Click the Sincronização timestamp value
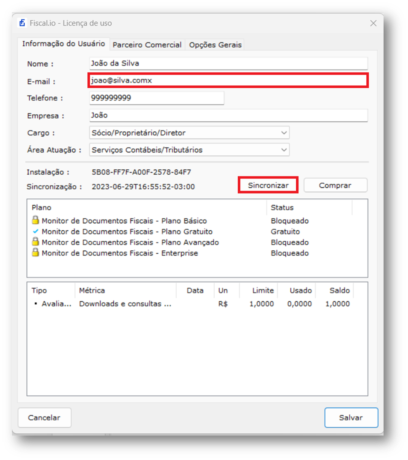Viewport: 408px width, 460px height. point(143,187)
